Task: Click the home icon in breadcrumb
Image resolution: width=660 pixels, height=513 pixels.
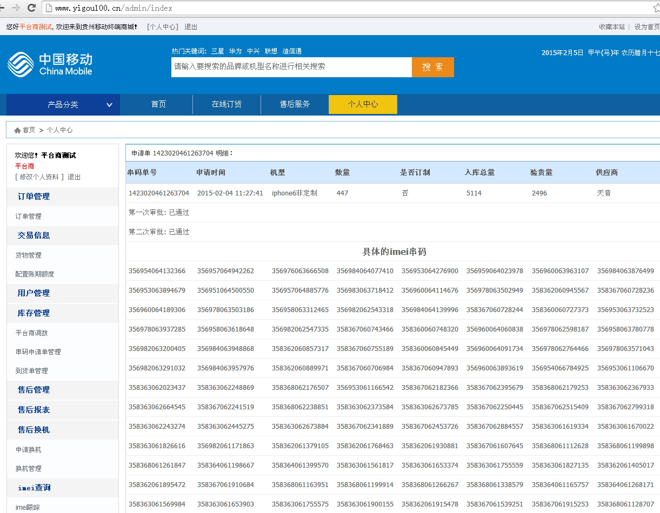Action: (17, 130)
